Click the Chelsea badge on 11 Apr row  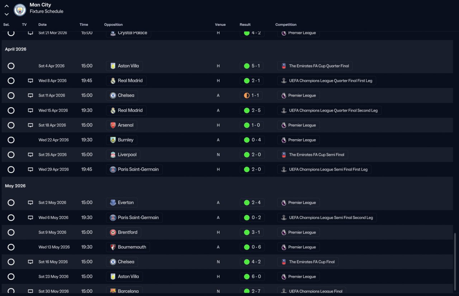tap(113, 95)
